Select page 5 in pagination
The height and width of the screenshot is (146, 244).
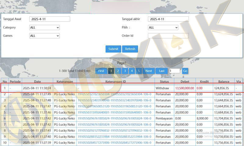coord(139,71)
